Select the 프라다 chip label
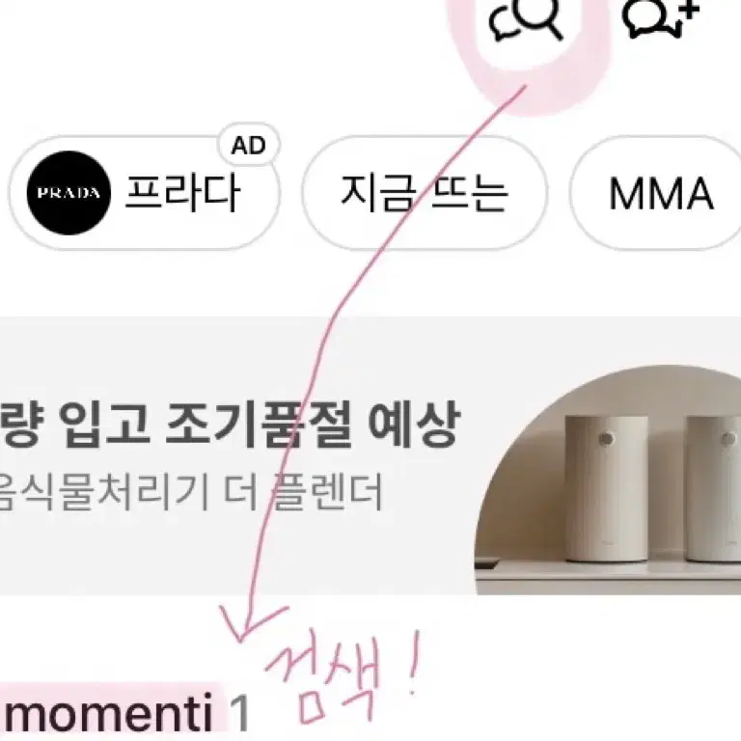 [182, 193]
